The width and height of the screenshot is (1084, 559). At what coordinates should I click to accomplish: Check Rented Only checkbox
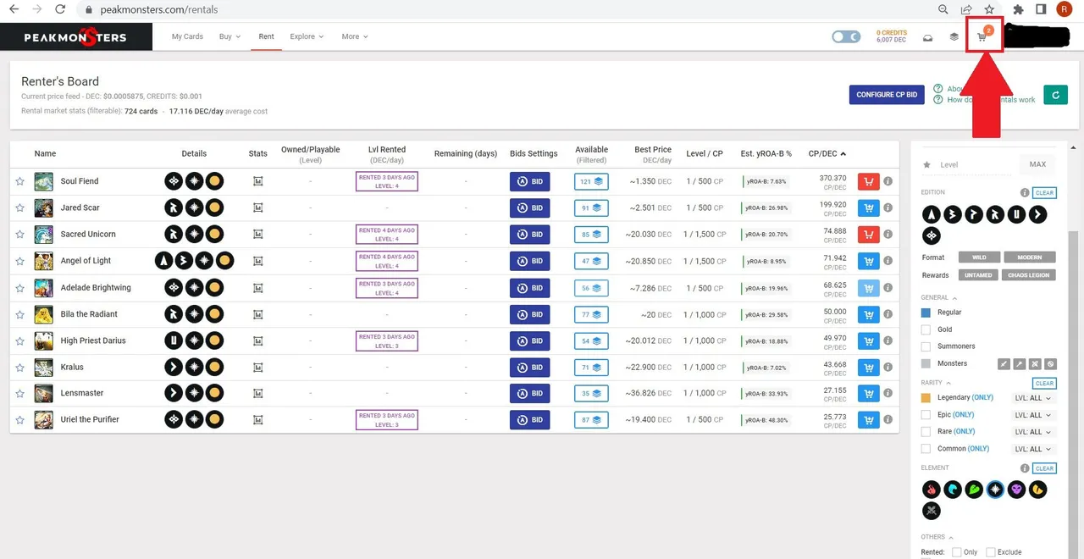(x=956, y=552)
